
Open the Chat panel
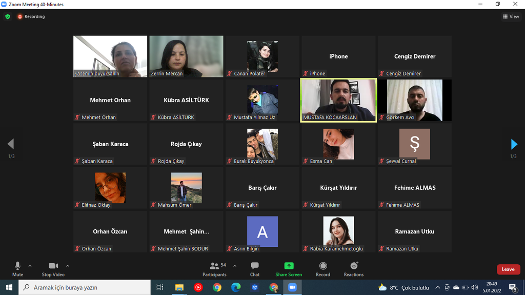point(254,268)
